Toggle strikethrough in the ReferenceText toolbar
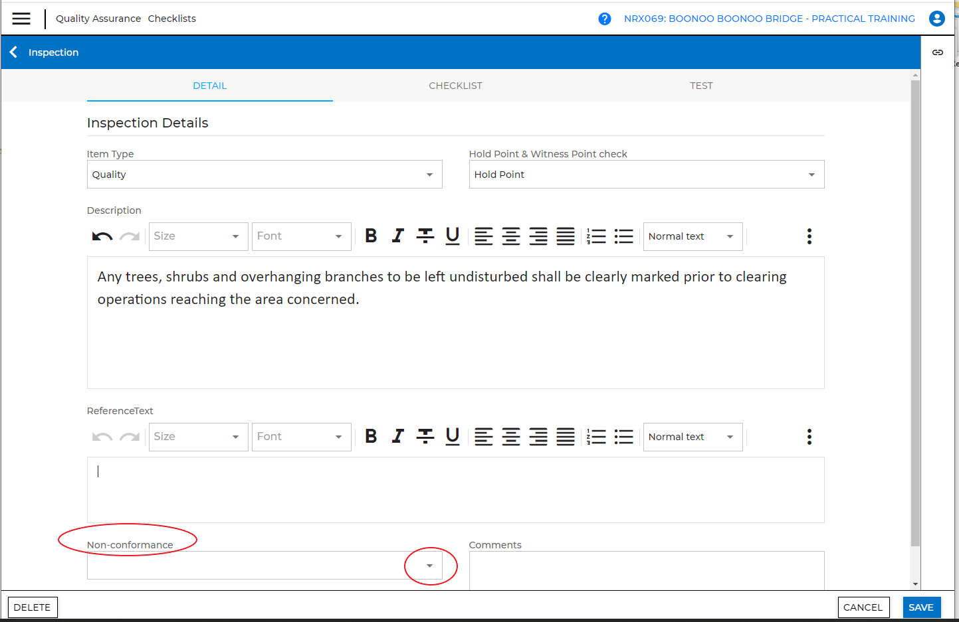959x622 pixels. (425, 437)
